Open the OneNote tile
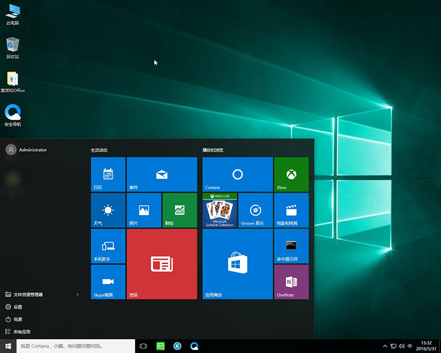The width and height of the screenshot is (441, 353). coord(291,282)
